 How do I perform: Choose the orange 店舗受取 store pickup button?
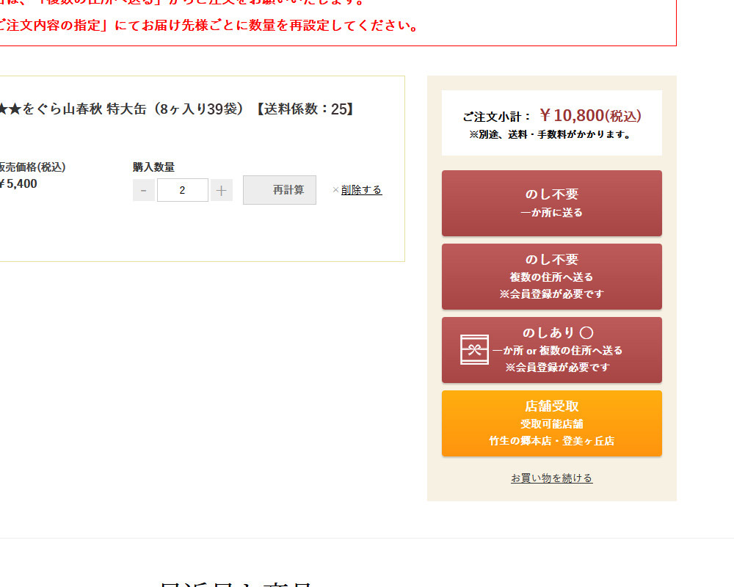[551, 423]
